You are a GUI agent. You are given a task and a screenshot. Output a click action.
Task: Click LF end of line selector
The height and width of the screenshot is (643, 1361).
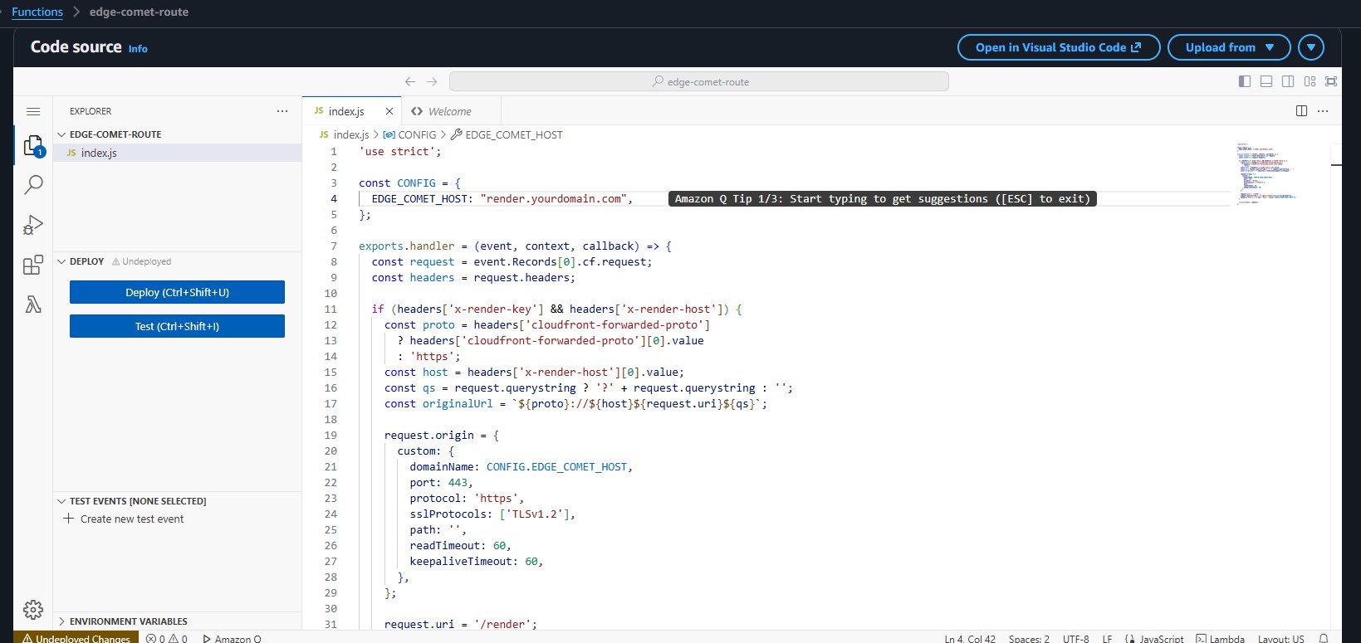tap(1107, 639)
